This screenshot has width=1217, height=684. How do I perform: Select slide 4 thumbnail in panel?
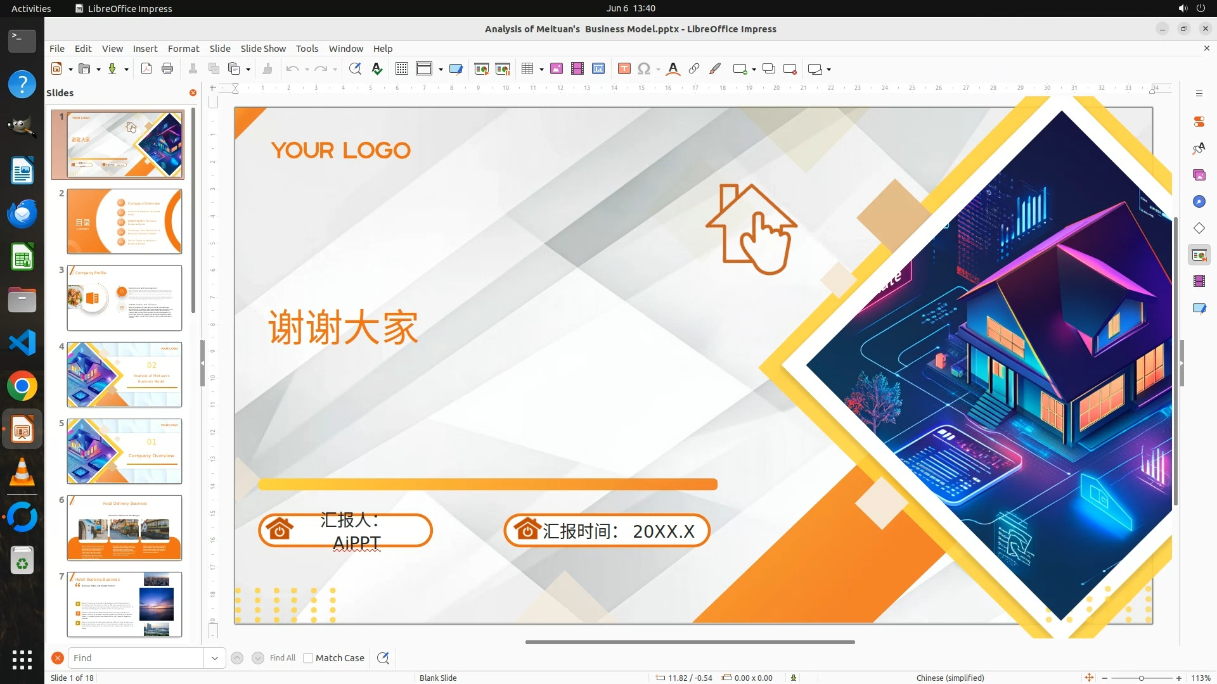tap(124, 374)
